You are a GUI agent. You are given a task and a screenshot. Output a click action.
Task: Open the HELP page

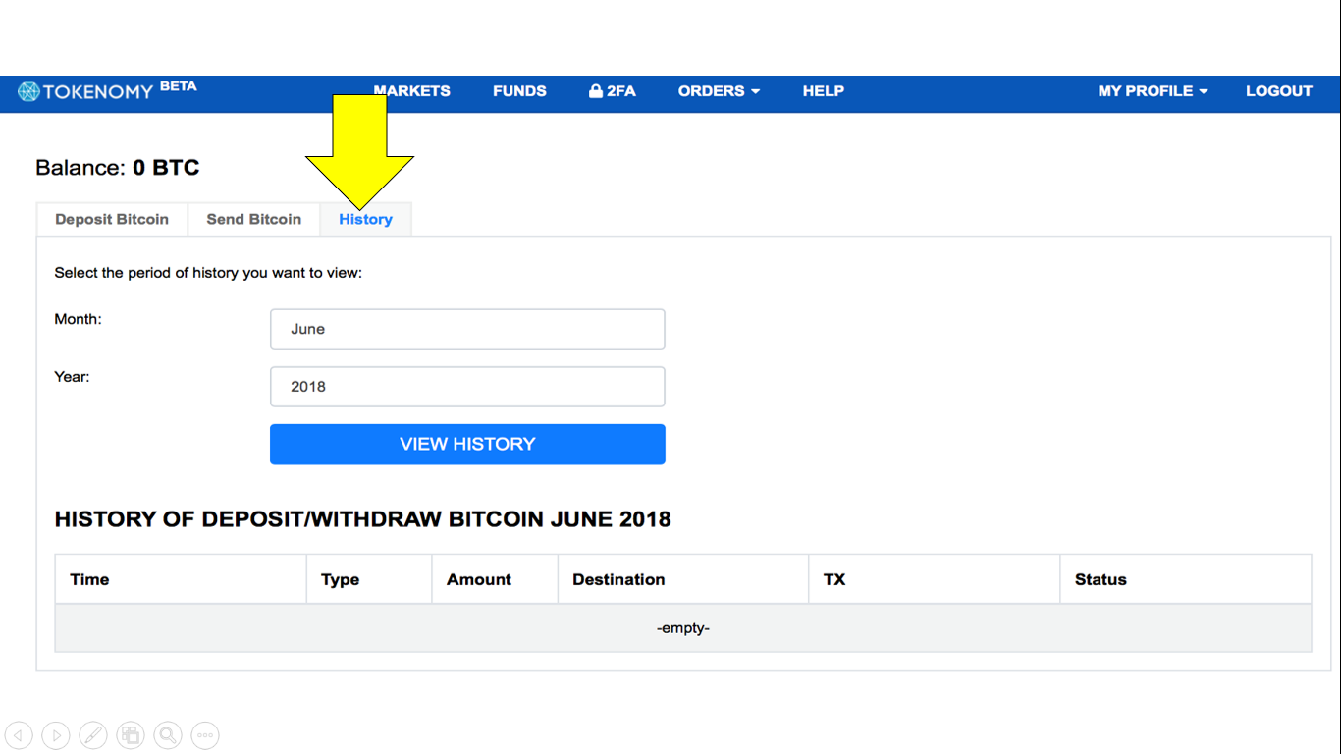coord(823,90)
